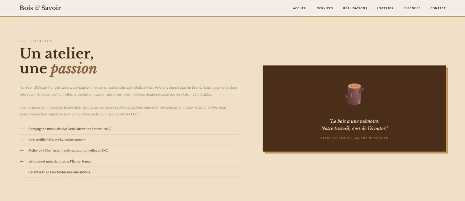Click arrow beside Compagnon menuisier item
Screen dimensions: 465x201
coord(22,129)
